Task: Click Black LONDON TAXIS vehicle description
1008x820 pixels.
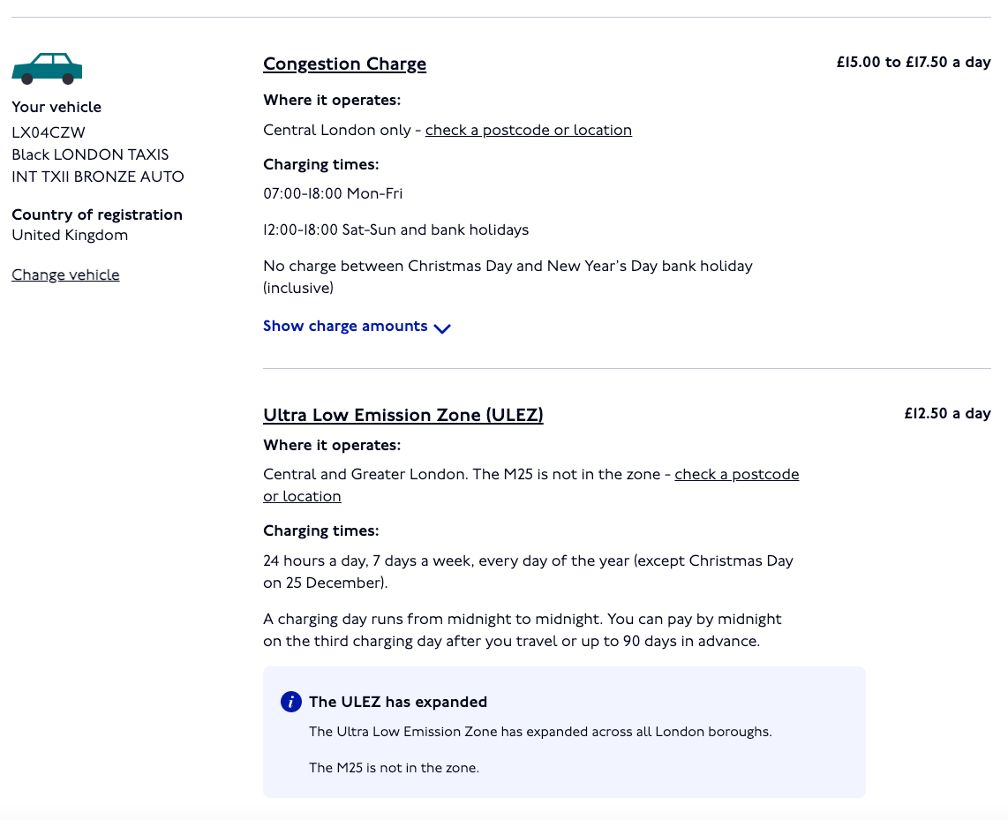Action: pyautogui.click(x=90, y=154)
